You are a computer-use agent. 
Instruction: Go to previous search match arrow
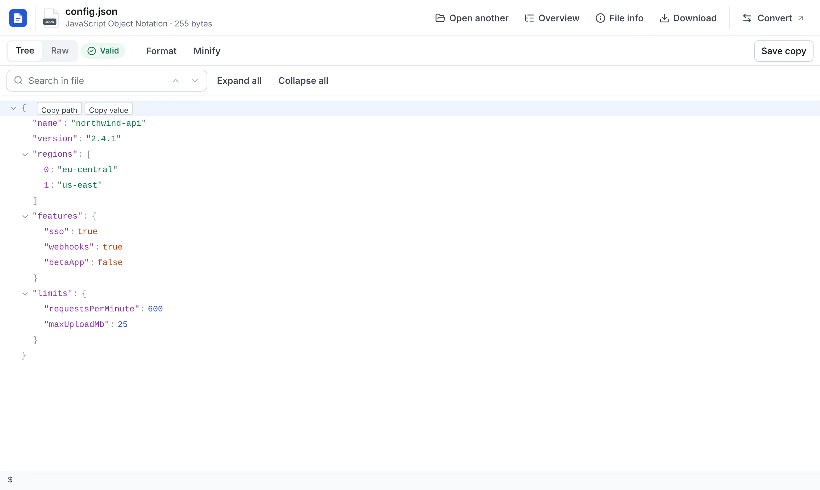176,81
